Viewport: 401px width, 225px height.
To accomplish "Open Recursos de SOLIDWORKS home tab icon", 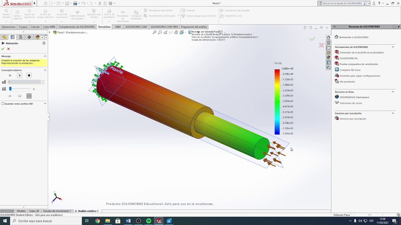I will click(x=328, y=37).
